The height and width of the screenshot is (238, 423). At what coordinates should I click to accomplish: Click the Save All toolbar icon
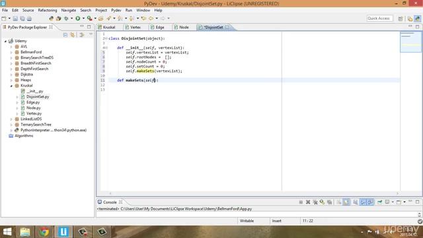coord(22,19)
